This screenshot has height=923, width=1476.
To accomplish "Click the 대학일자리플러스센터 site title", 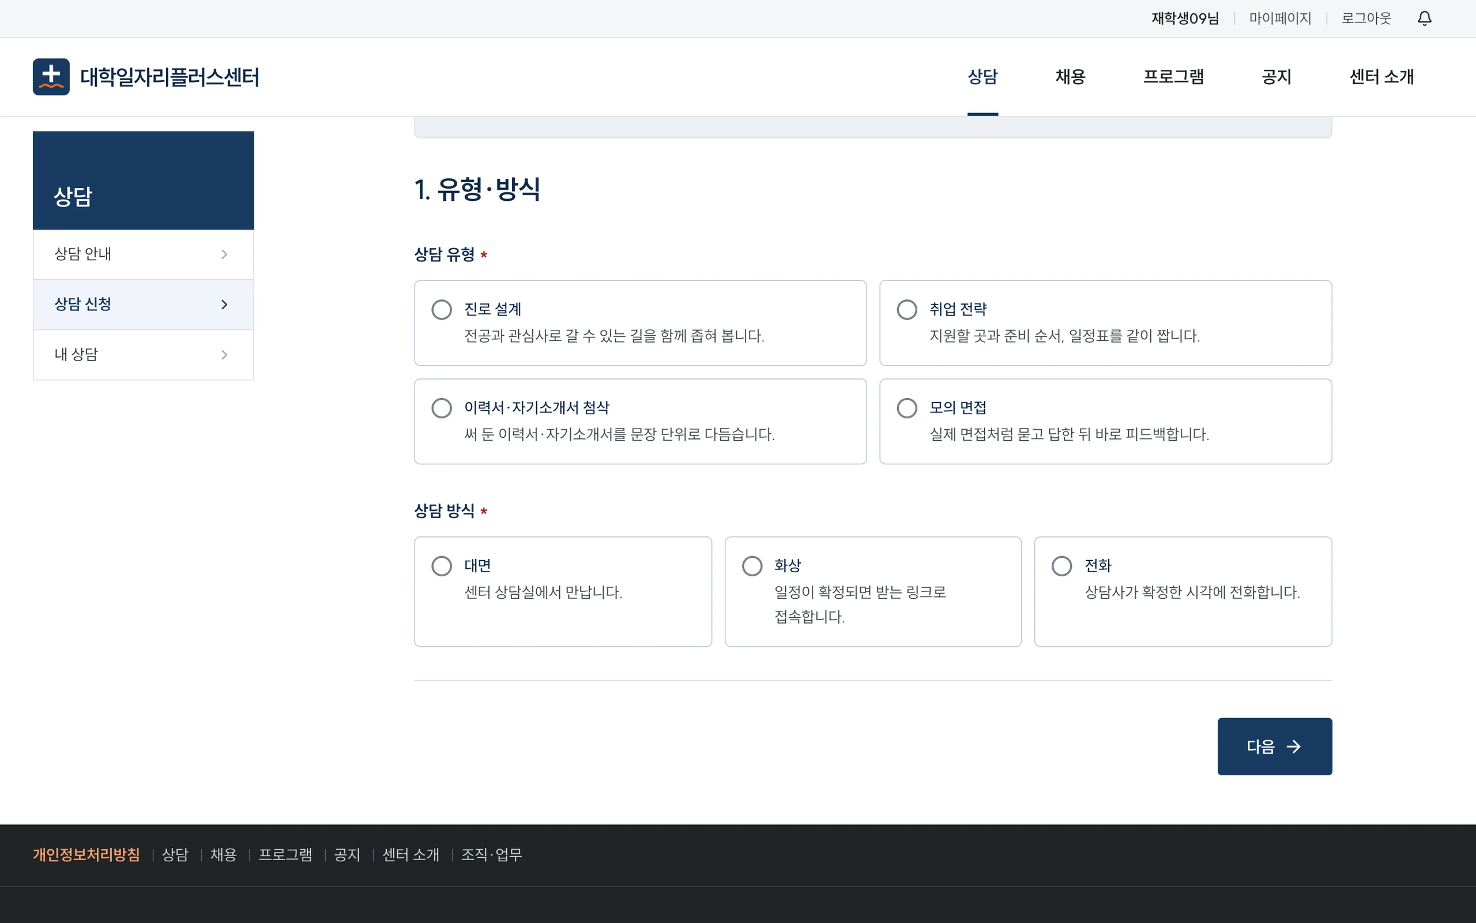I will coord(170,77).
